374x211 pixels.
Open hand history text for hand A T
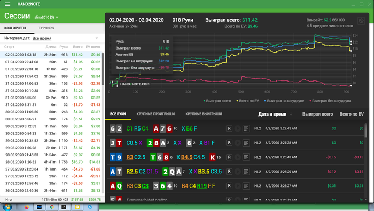coord(246,172)
